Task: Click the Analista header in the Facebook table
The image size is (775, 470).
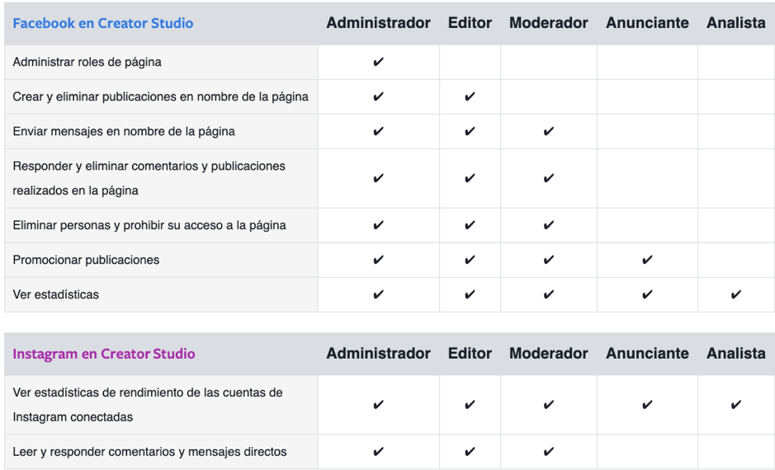Action: tap(736, 23)
